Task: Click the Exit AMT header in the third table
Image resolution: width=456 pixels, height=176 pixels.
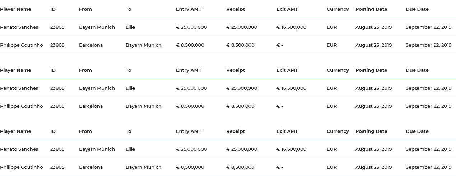Action: tap(287, 131)
